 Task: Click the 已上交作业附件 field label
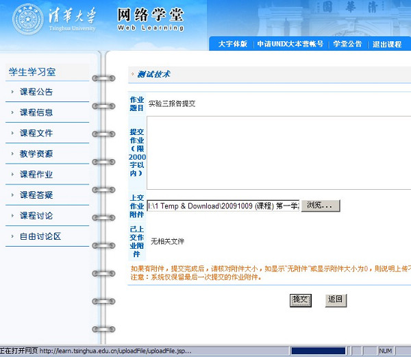[137, 241]
